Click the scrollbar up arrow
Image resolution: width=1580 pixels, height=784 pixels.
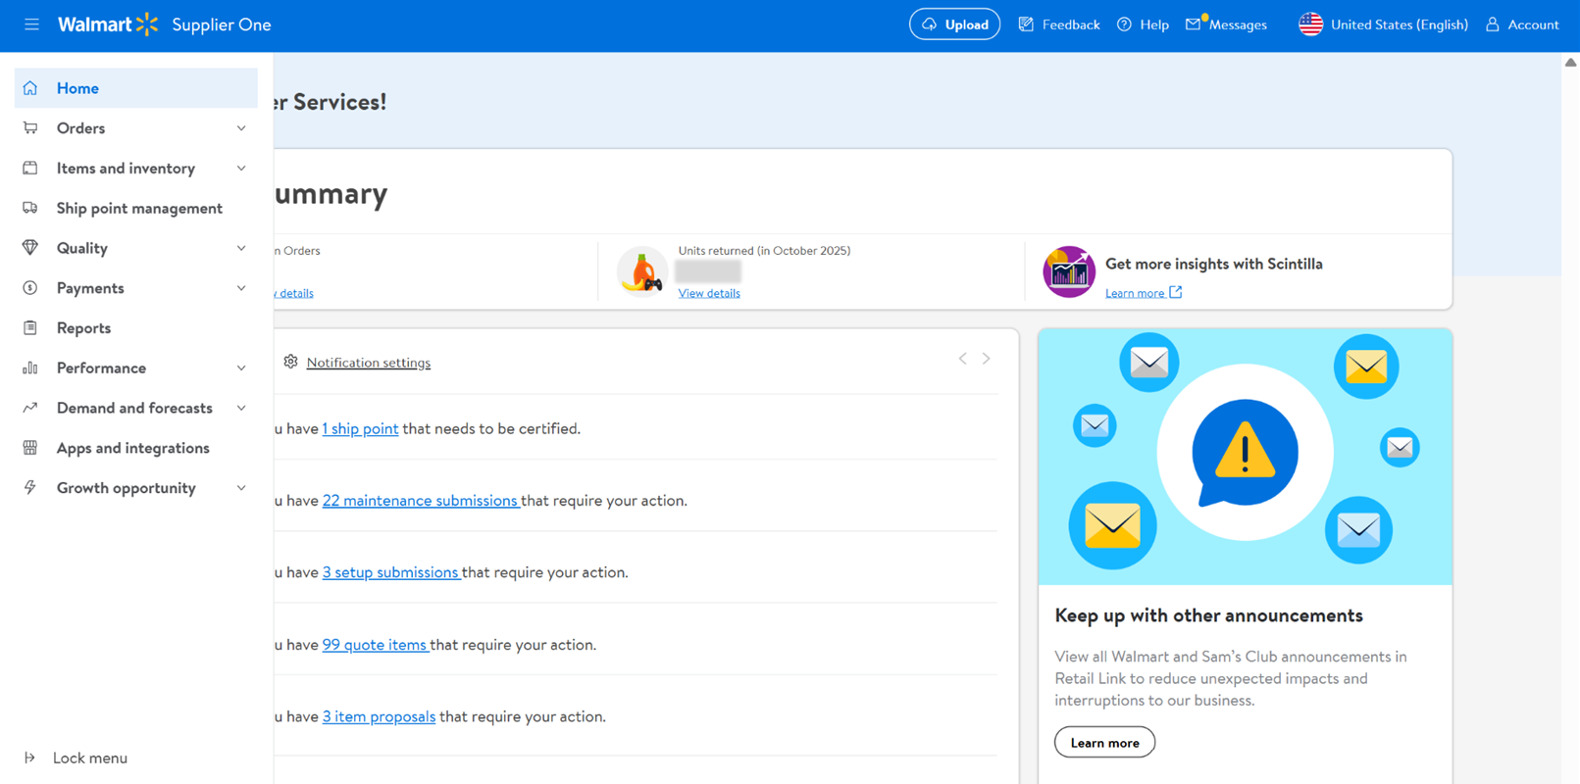(1570, 63)
